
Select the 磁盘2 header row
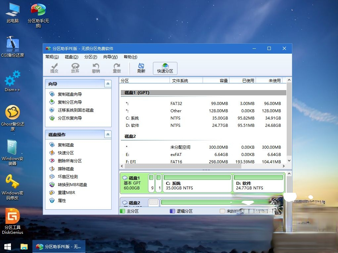click(203, 136)
